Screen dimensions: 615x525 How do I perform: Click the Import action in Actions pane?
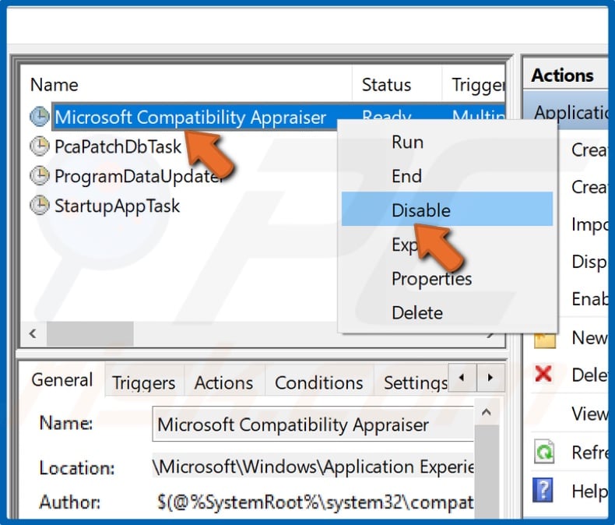[x=589, y=225]
